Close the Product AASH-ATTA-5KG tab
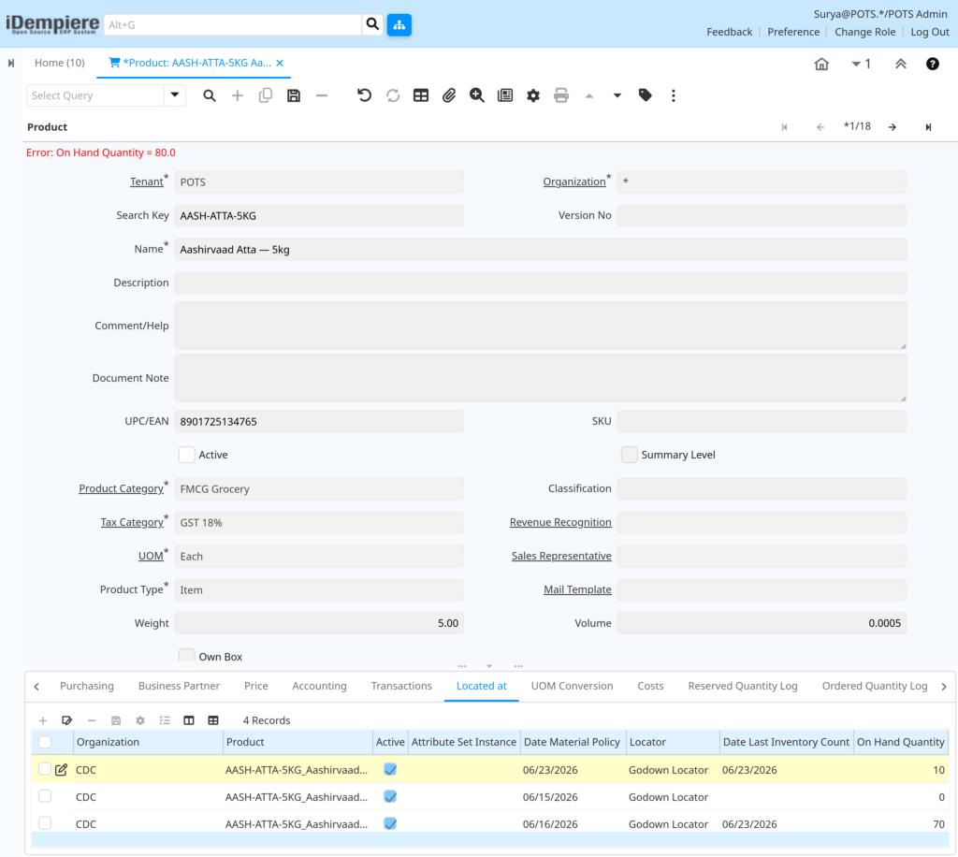This screenshot has width=958, height=857. [x=280, y=63]
